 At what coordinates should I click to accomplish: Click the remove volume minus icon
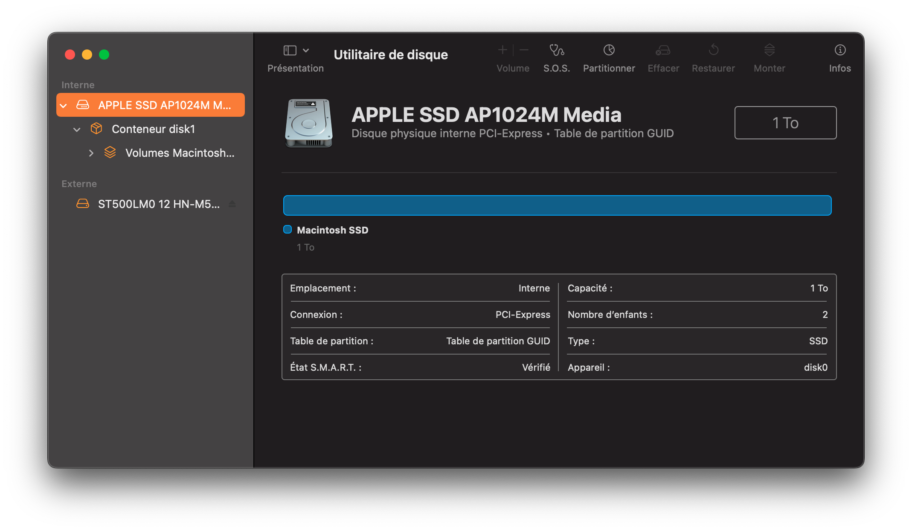pyautogui.click(x=524, y=50)
